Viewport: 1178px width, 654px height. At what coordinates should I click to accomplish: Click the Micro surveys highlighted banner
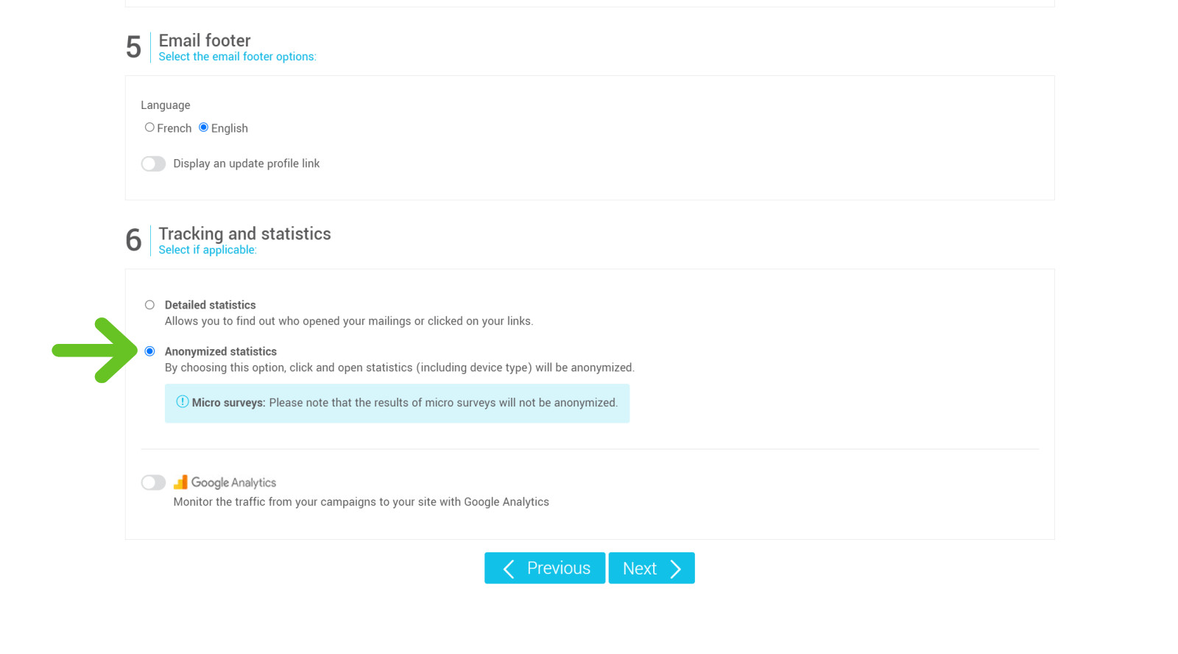point(398,403)
